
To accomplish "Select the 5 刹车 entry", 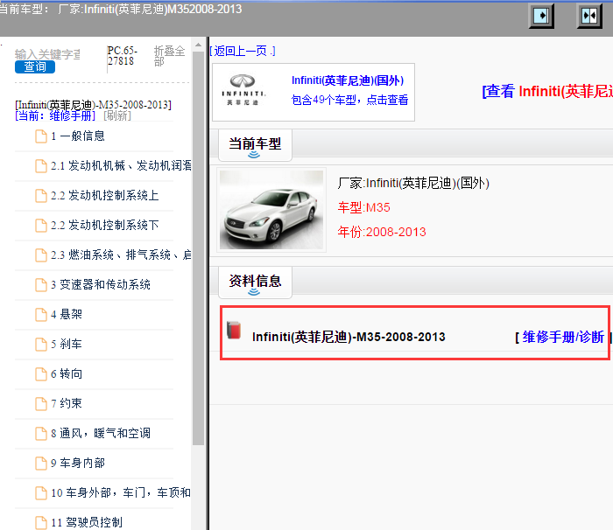I will point(67,344).
